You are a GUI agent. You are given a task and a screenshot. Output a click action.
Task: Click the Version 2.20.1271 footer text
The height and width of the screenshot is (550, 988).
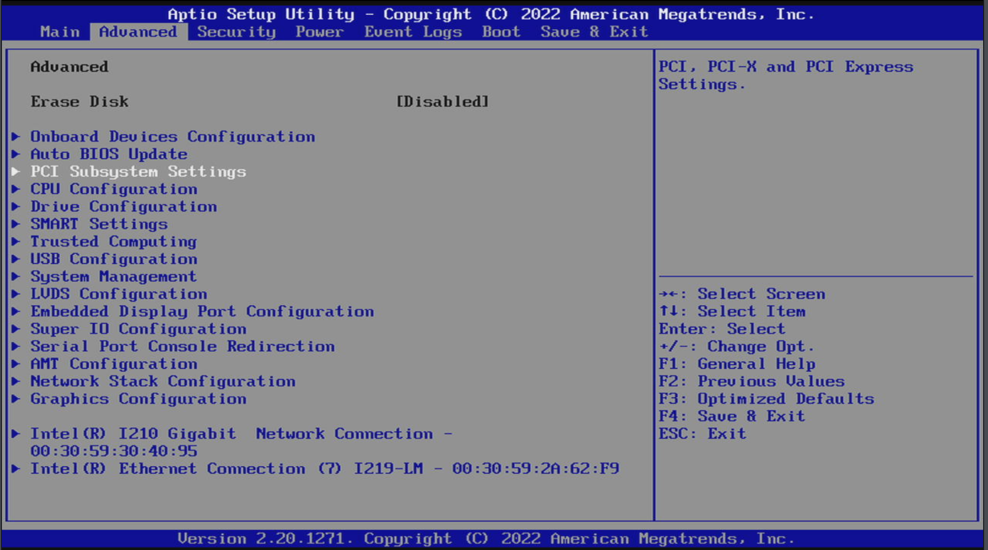coord(486,538)
